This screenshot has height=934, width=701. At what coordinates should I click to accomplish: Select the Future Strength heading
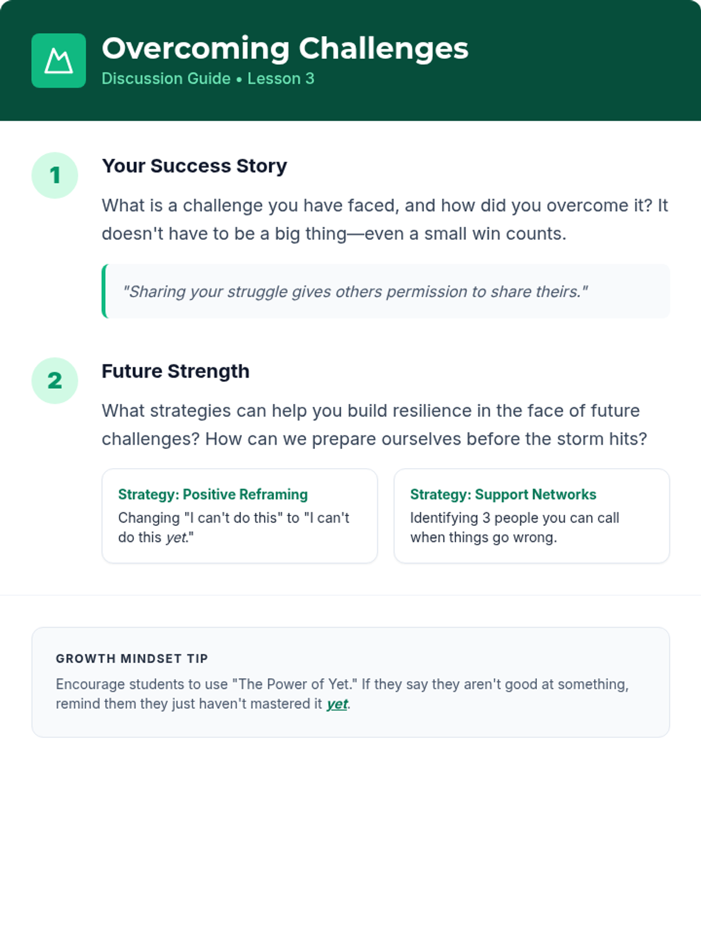[x=176, y=371]
